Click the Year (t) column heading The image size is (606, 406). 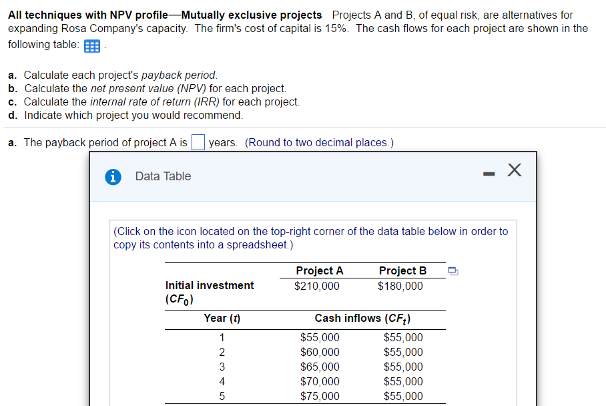click(x=222, y=318)
